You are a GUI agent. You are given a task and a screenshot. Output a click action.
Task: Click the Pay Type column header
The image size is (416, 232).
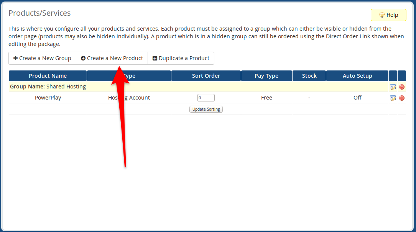pyautogui.click(x=266, y=76)
